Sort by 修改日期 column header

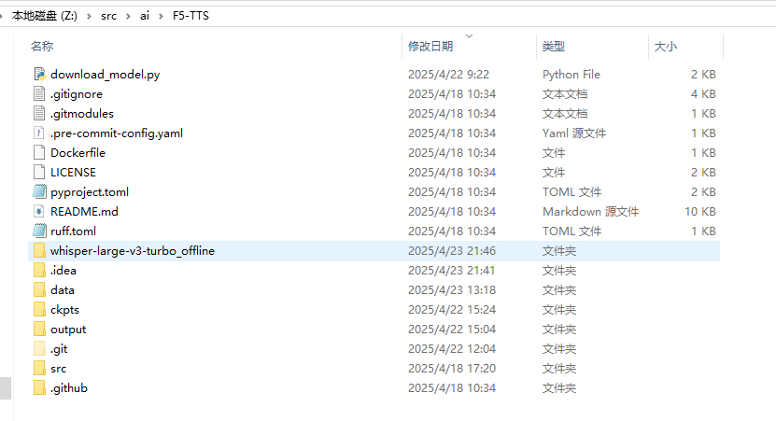point(430,47)
